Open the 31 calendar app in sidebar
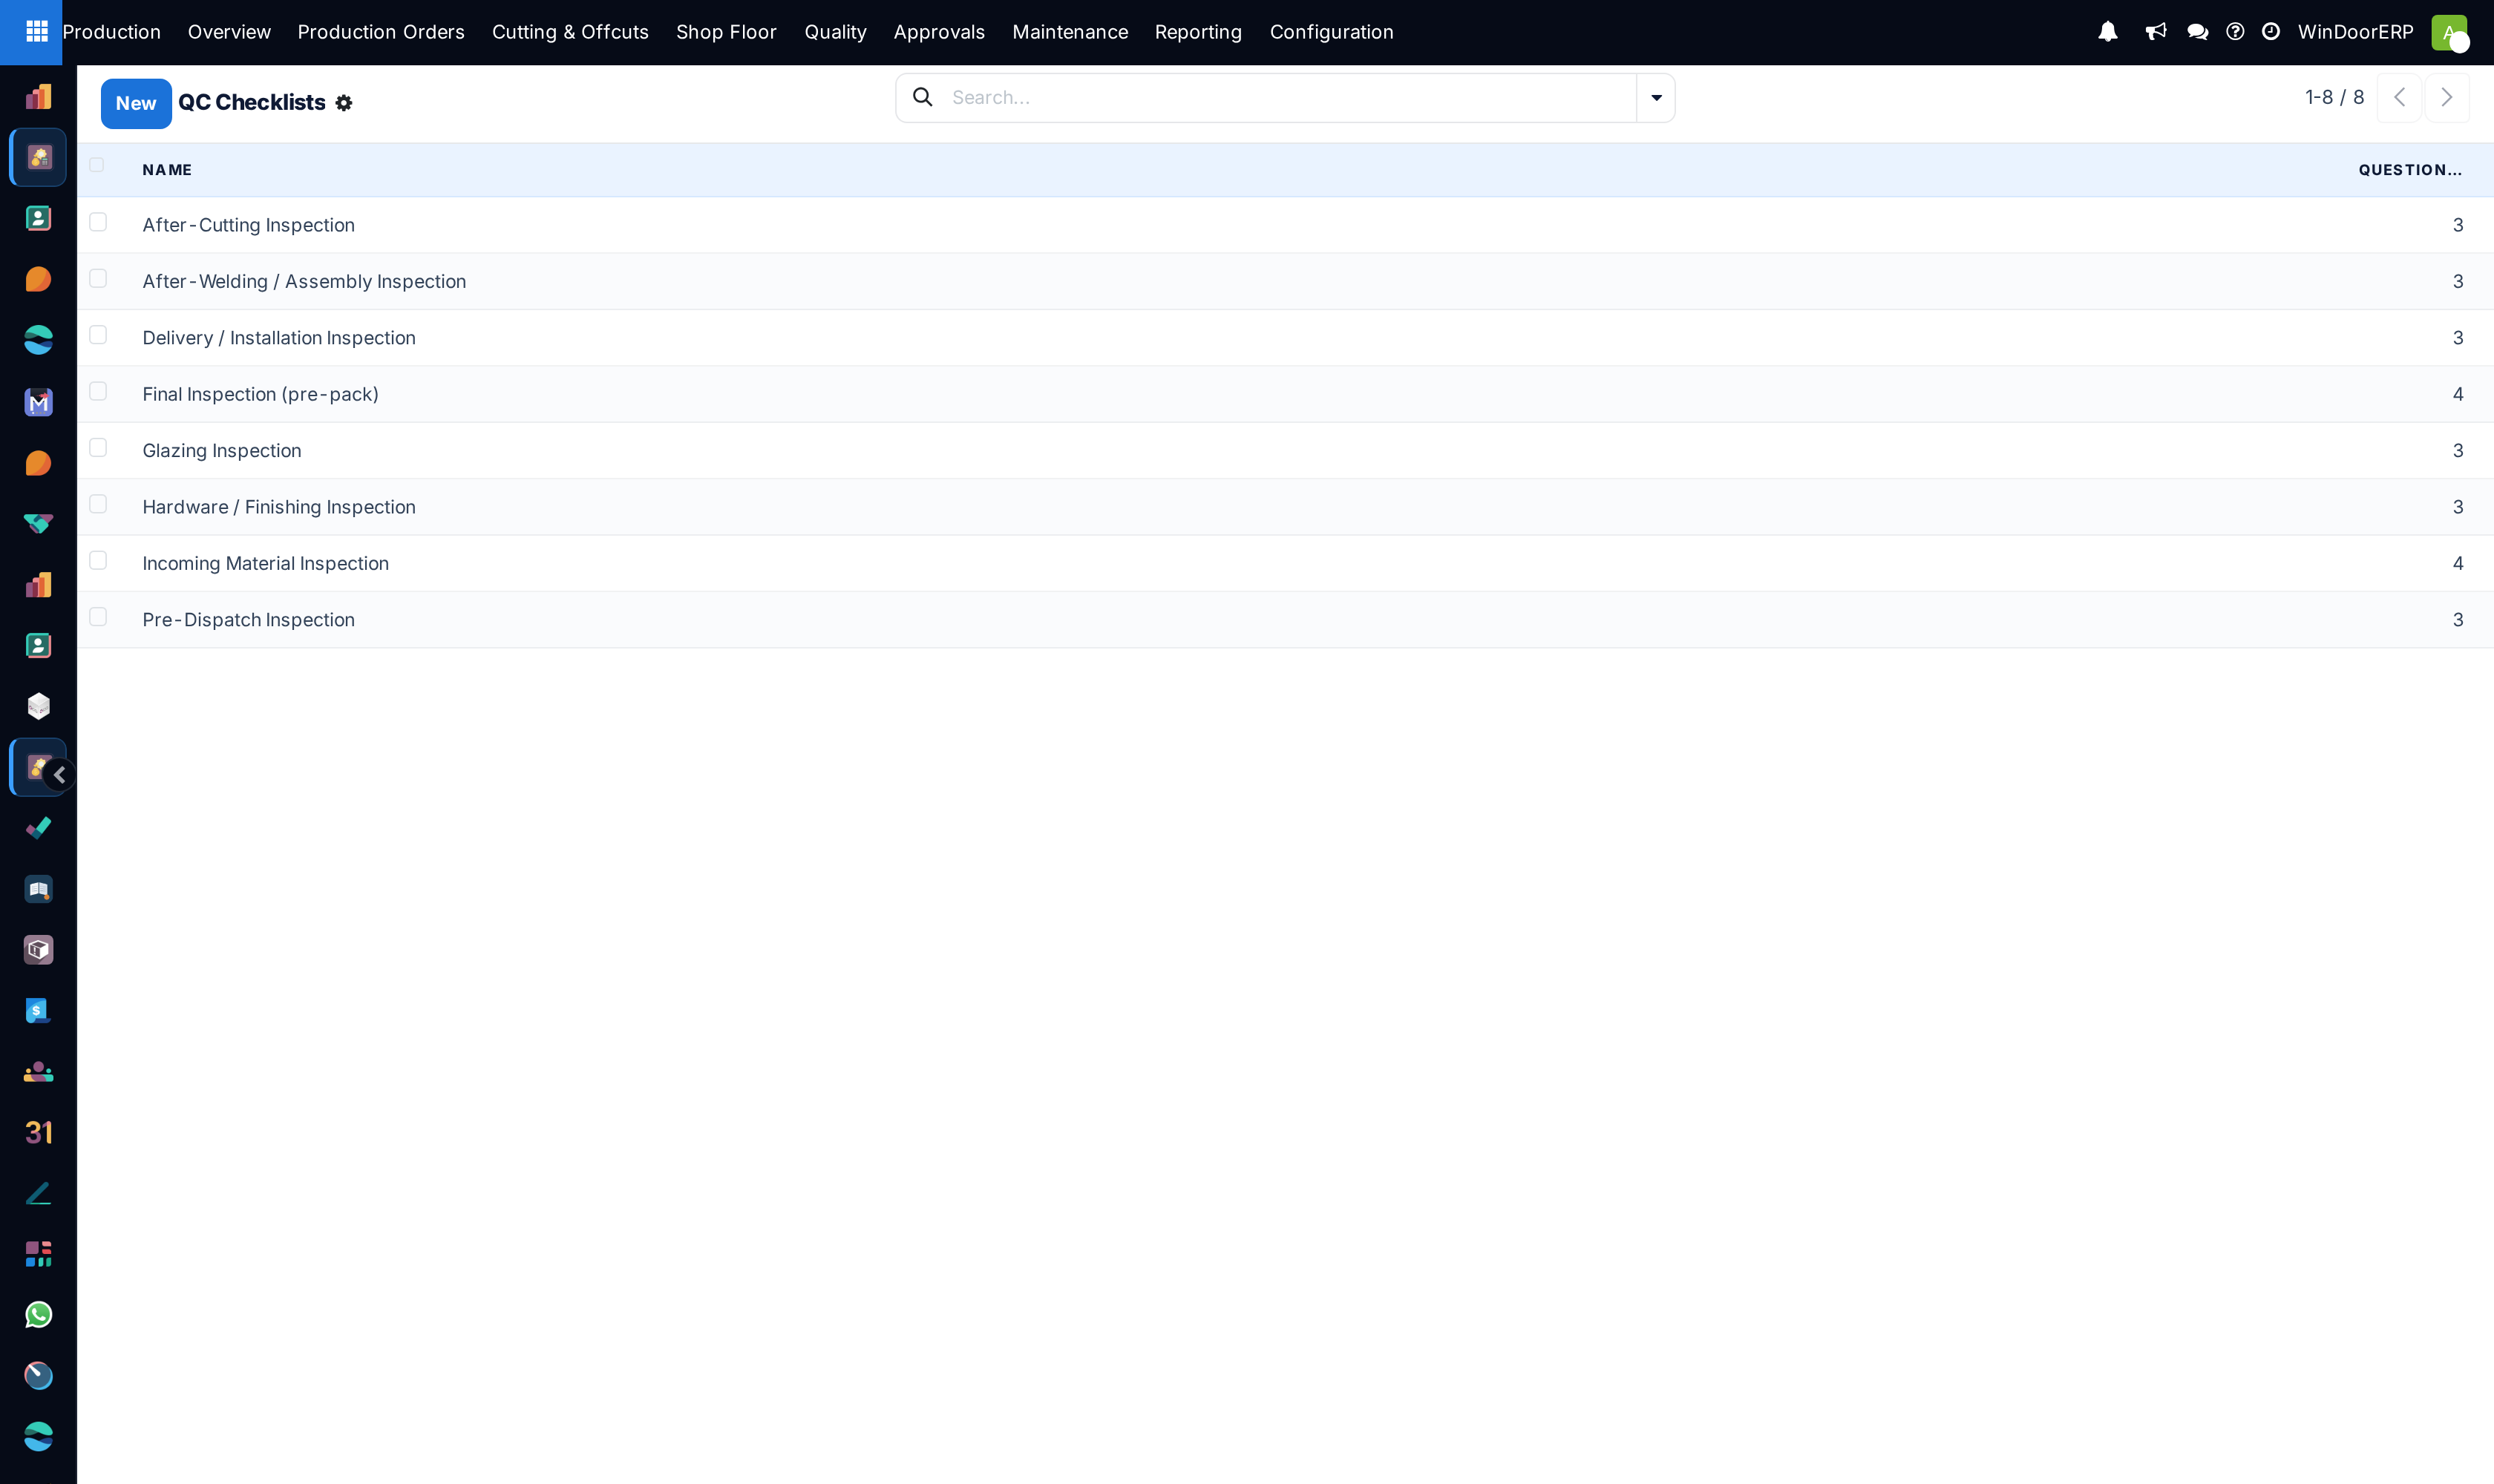The width and height of the screenshot is (2494, 1484). (x=38, y=1132)
